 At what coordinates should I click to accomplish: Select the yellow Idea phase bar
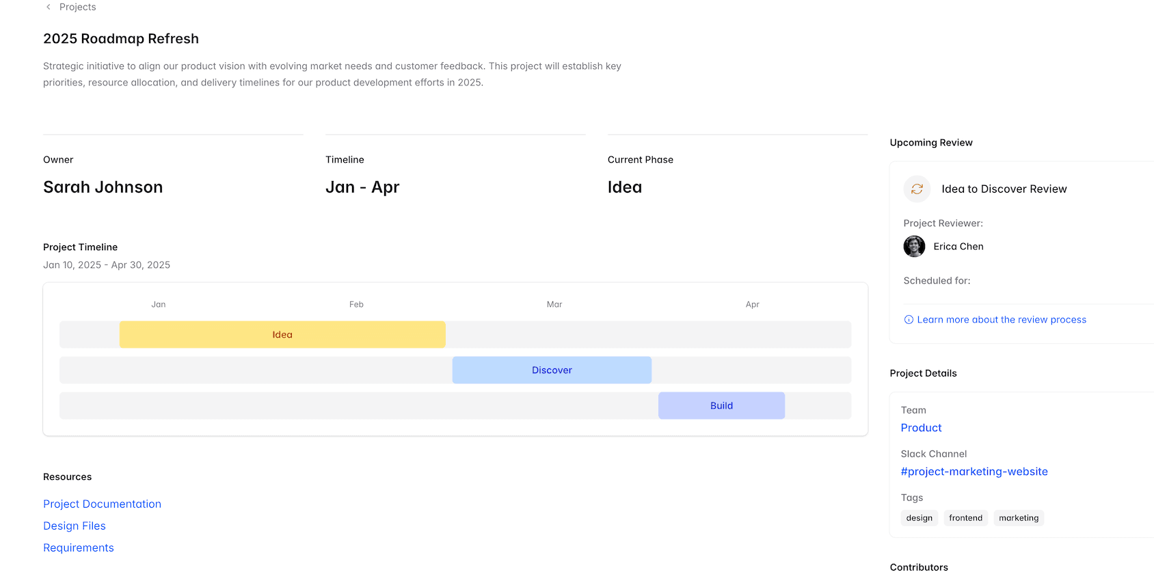point(282,335)
